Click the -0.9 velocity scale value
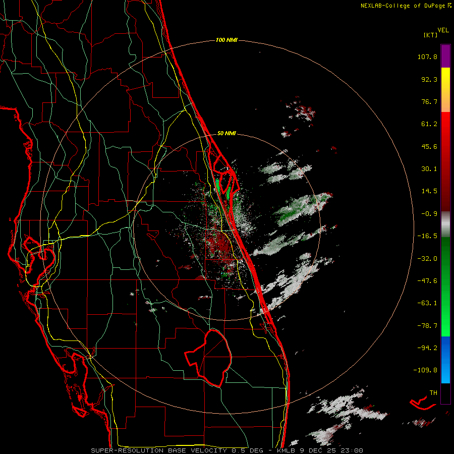 [429, 214]
